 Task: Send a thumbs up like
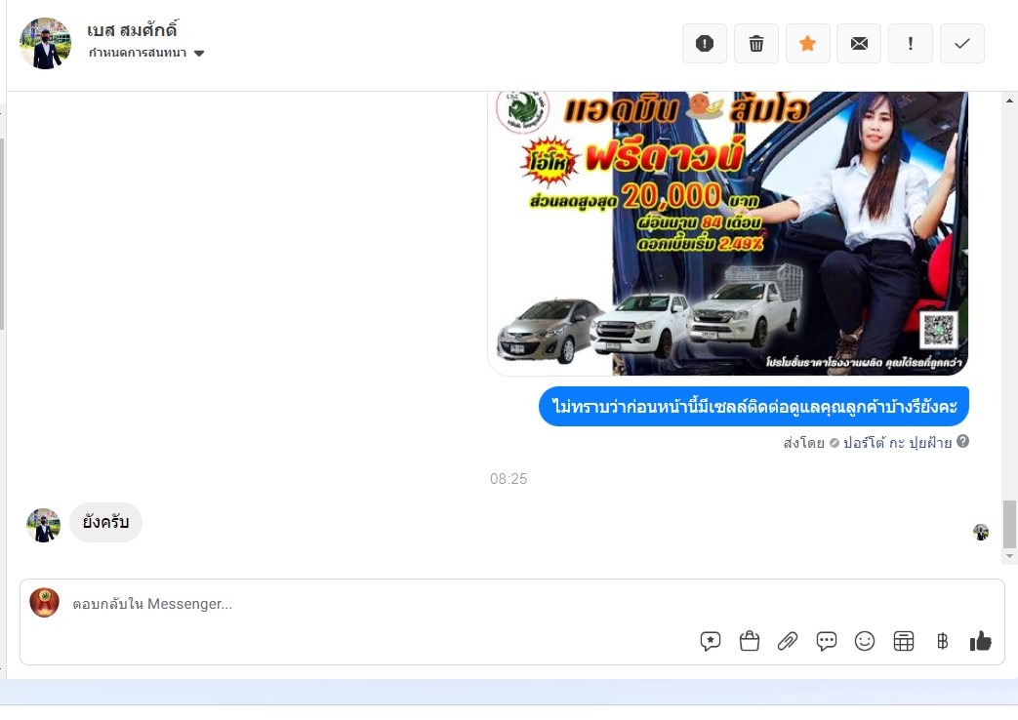pyautogui.click(x=980, y=641)
